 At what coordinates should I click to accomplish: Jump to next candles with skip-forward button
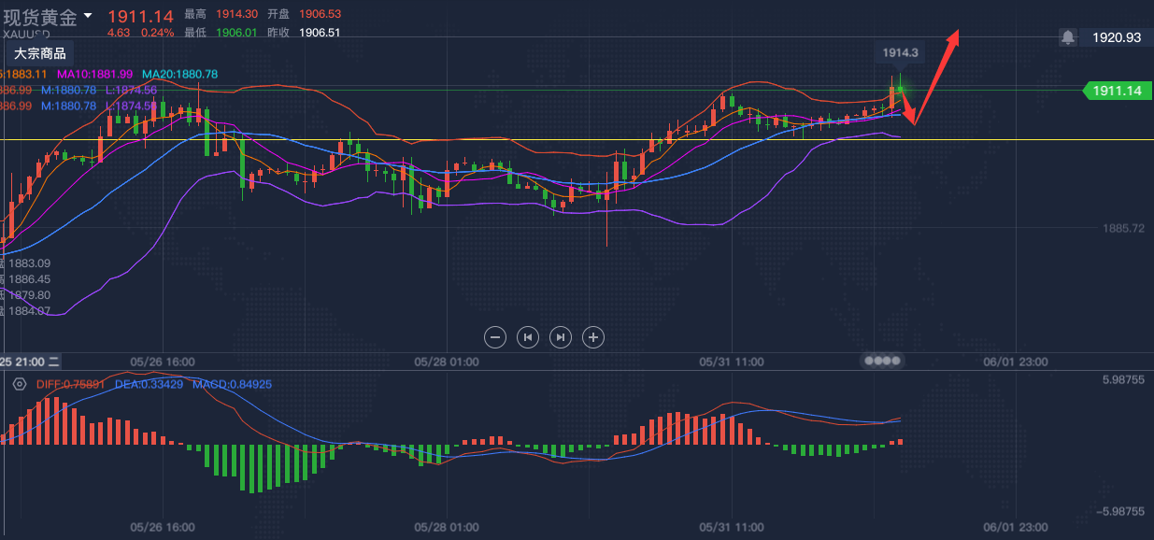pos(560,337)
